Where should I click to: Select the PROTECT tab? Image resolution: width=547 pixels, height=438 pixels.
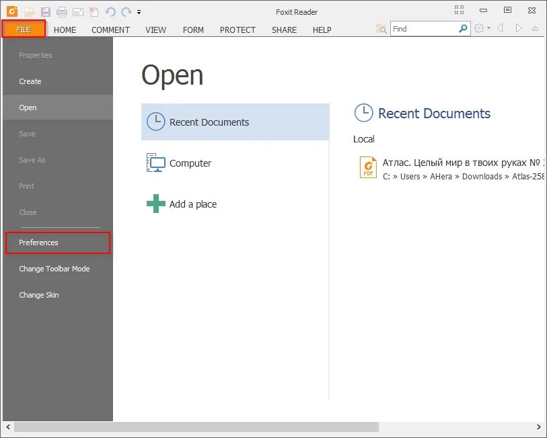(238, 30)
